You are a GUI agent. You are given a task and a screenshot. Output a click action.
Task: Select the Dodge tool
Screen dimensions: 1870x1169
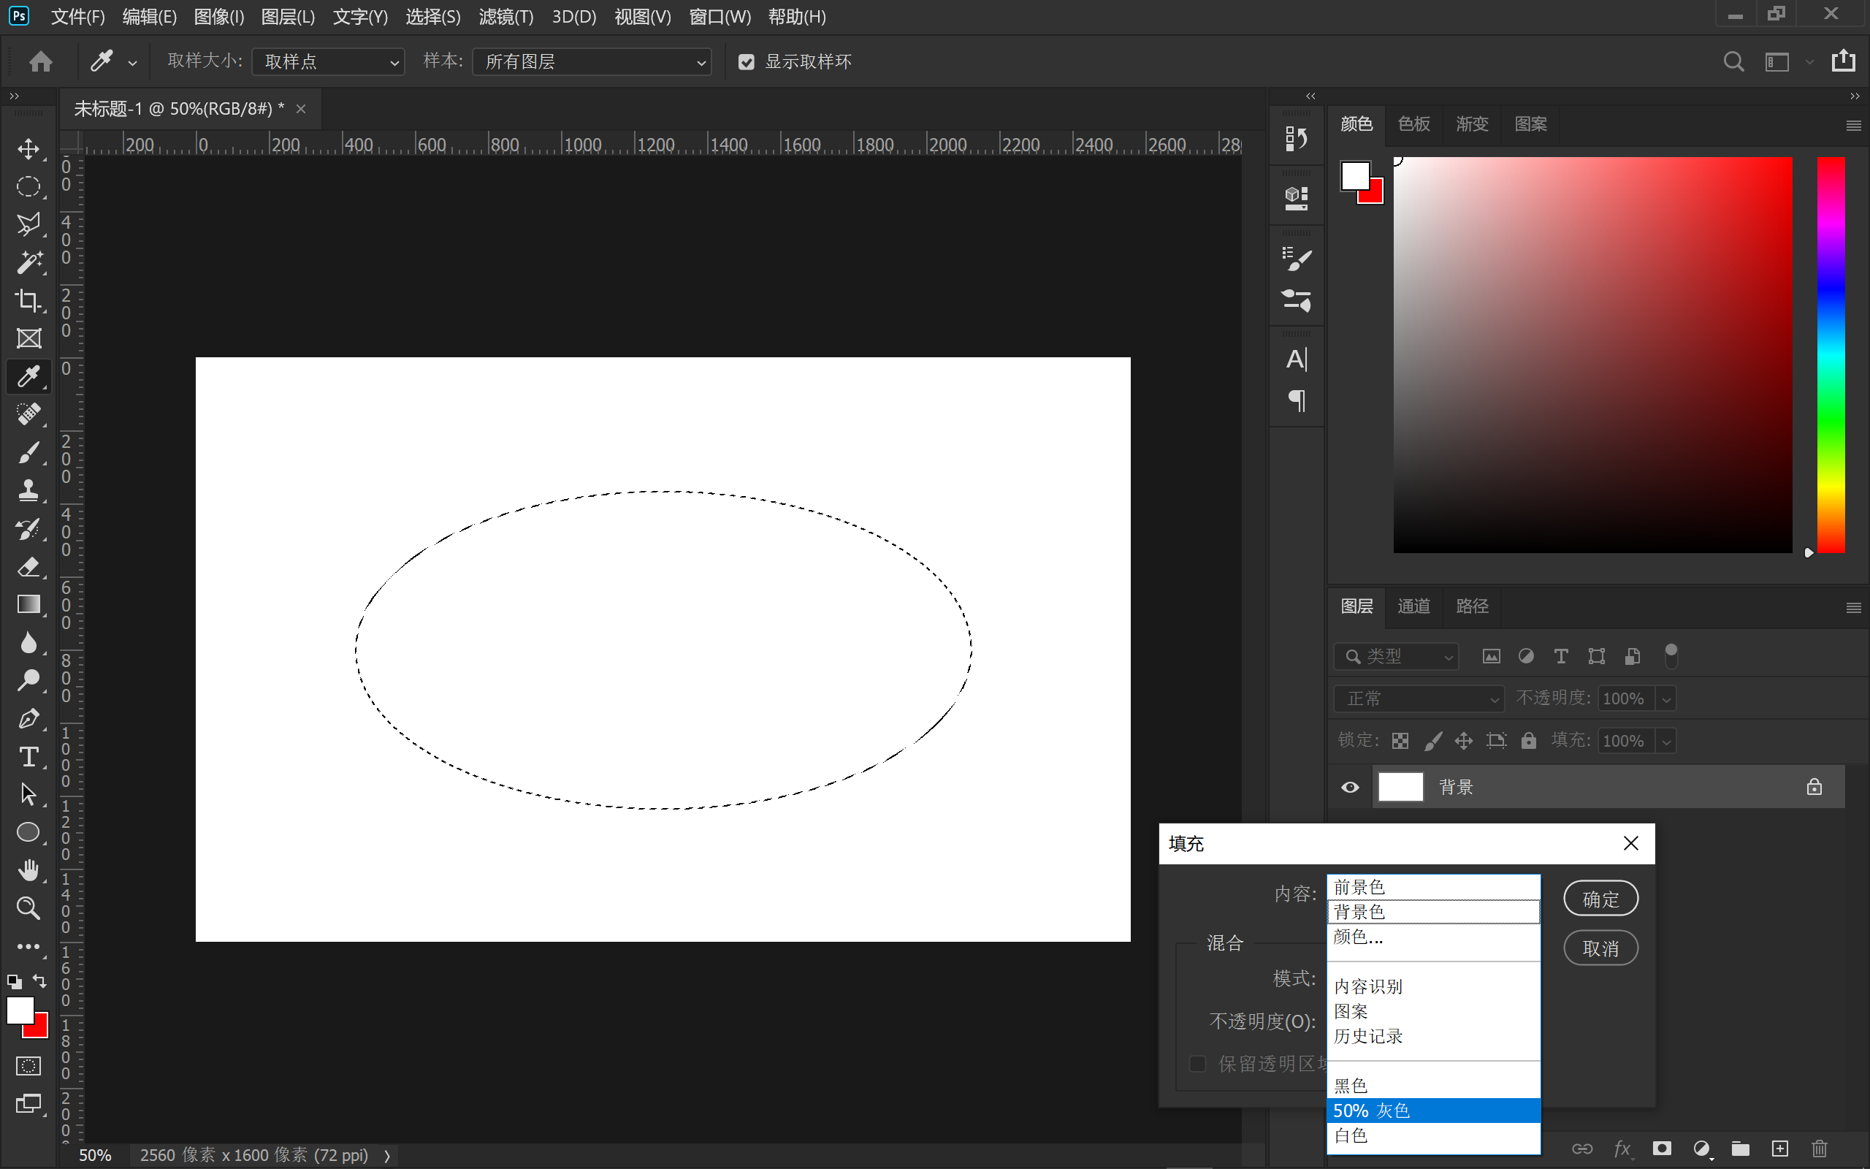point(28,680)
